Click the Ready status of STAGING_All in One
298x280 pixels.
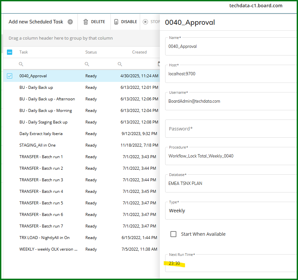coord(91,145)
